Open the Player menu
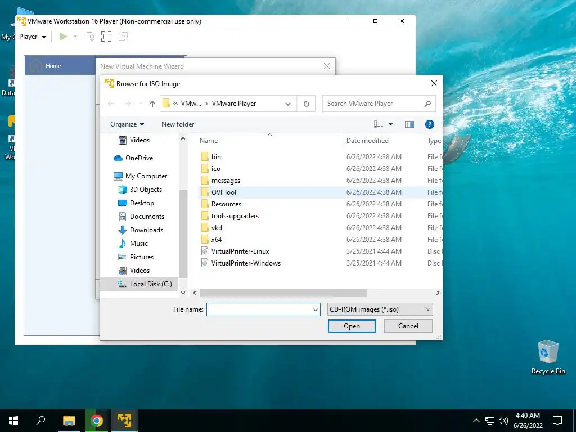The image size is (576, 432). pyautogui.click(x=32, y=37)
